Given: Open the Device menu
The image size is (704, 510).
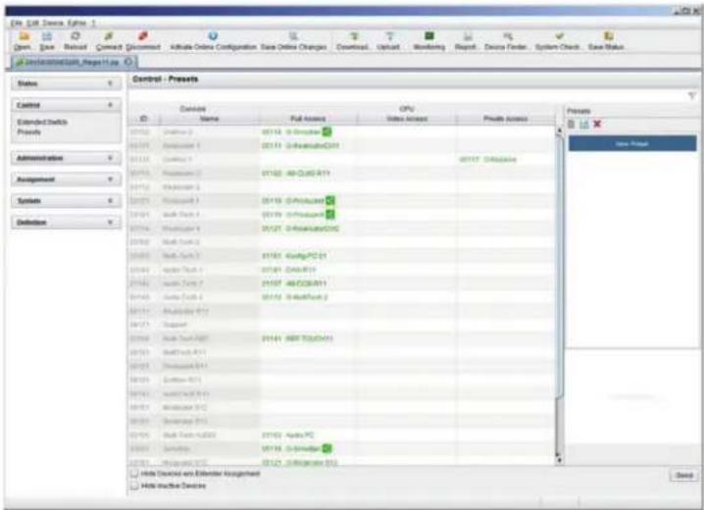Looking at the screenshot, I should [x=53, y=23].
